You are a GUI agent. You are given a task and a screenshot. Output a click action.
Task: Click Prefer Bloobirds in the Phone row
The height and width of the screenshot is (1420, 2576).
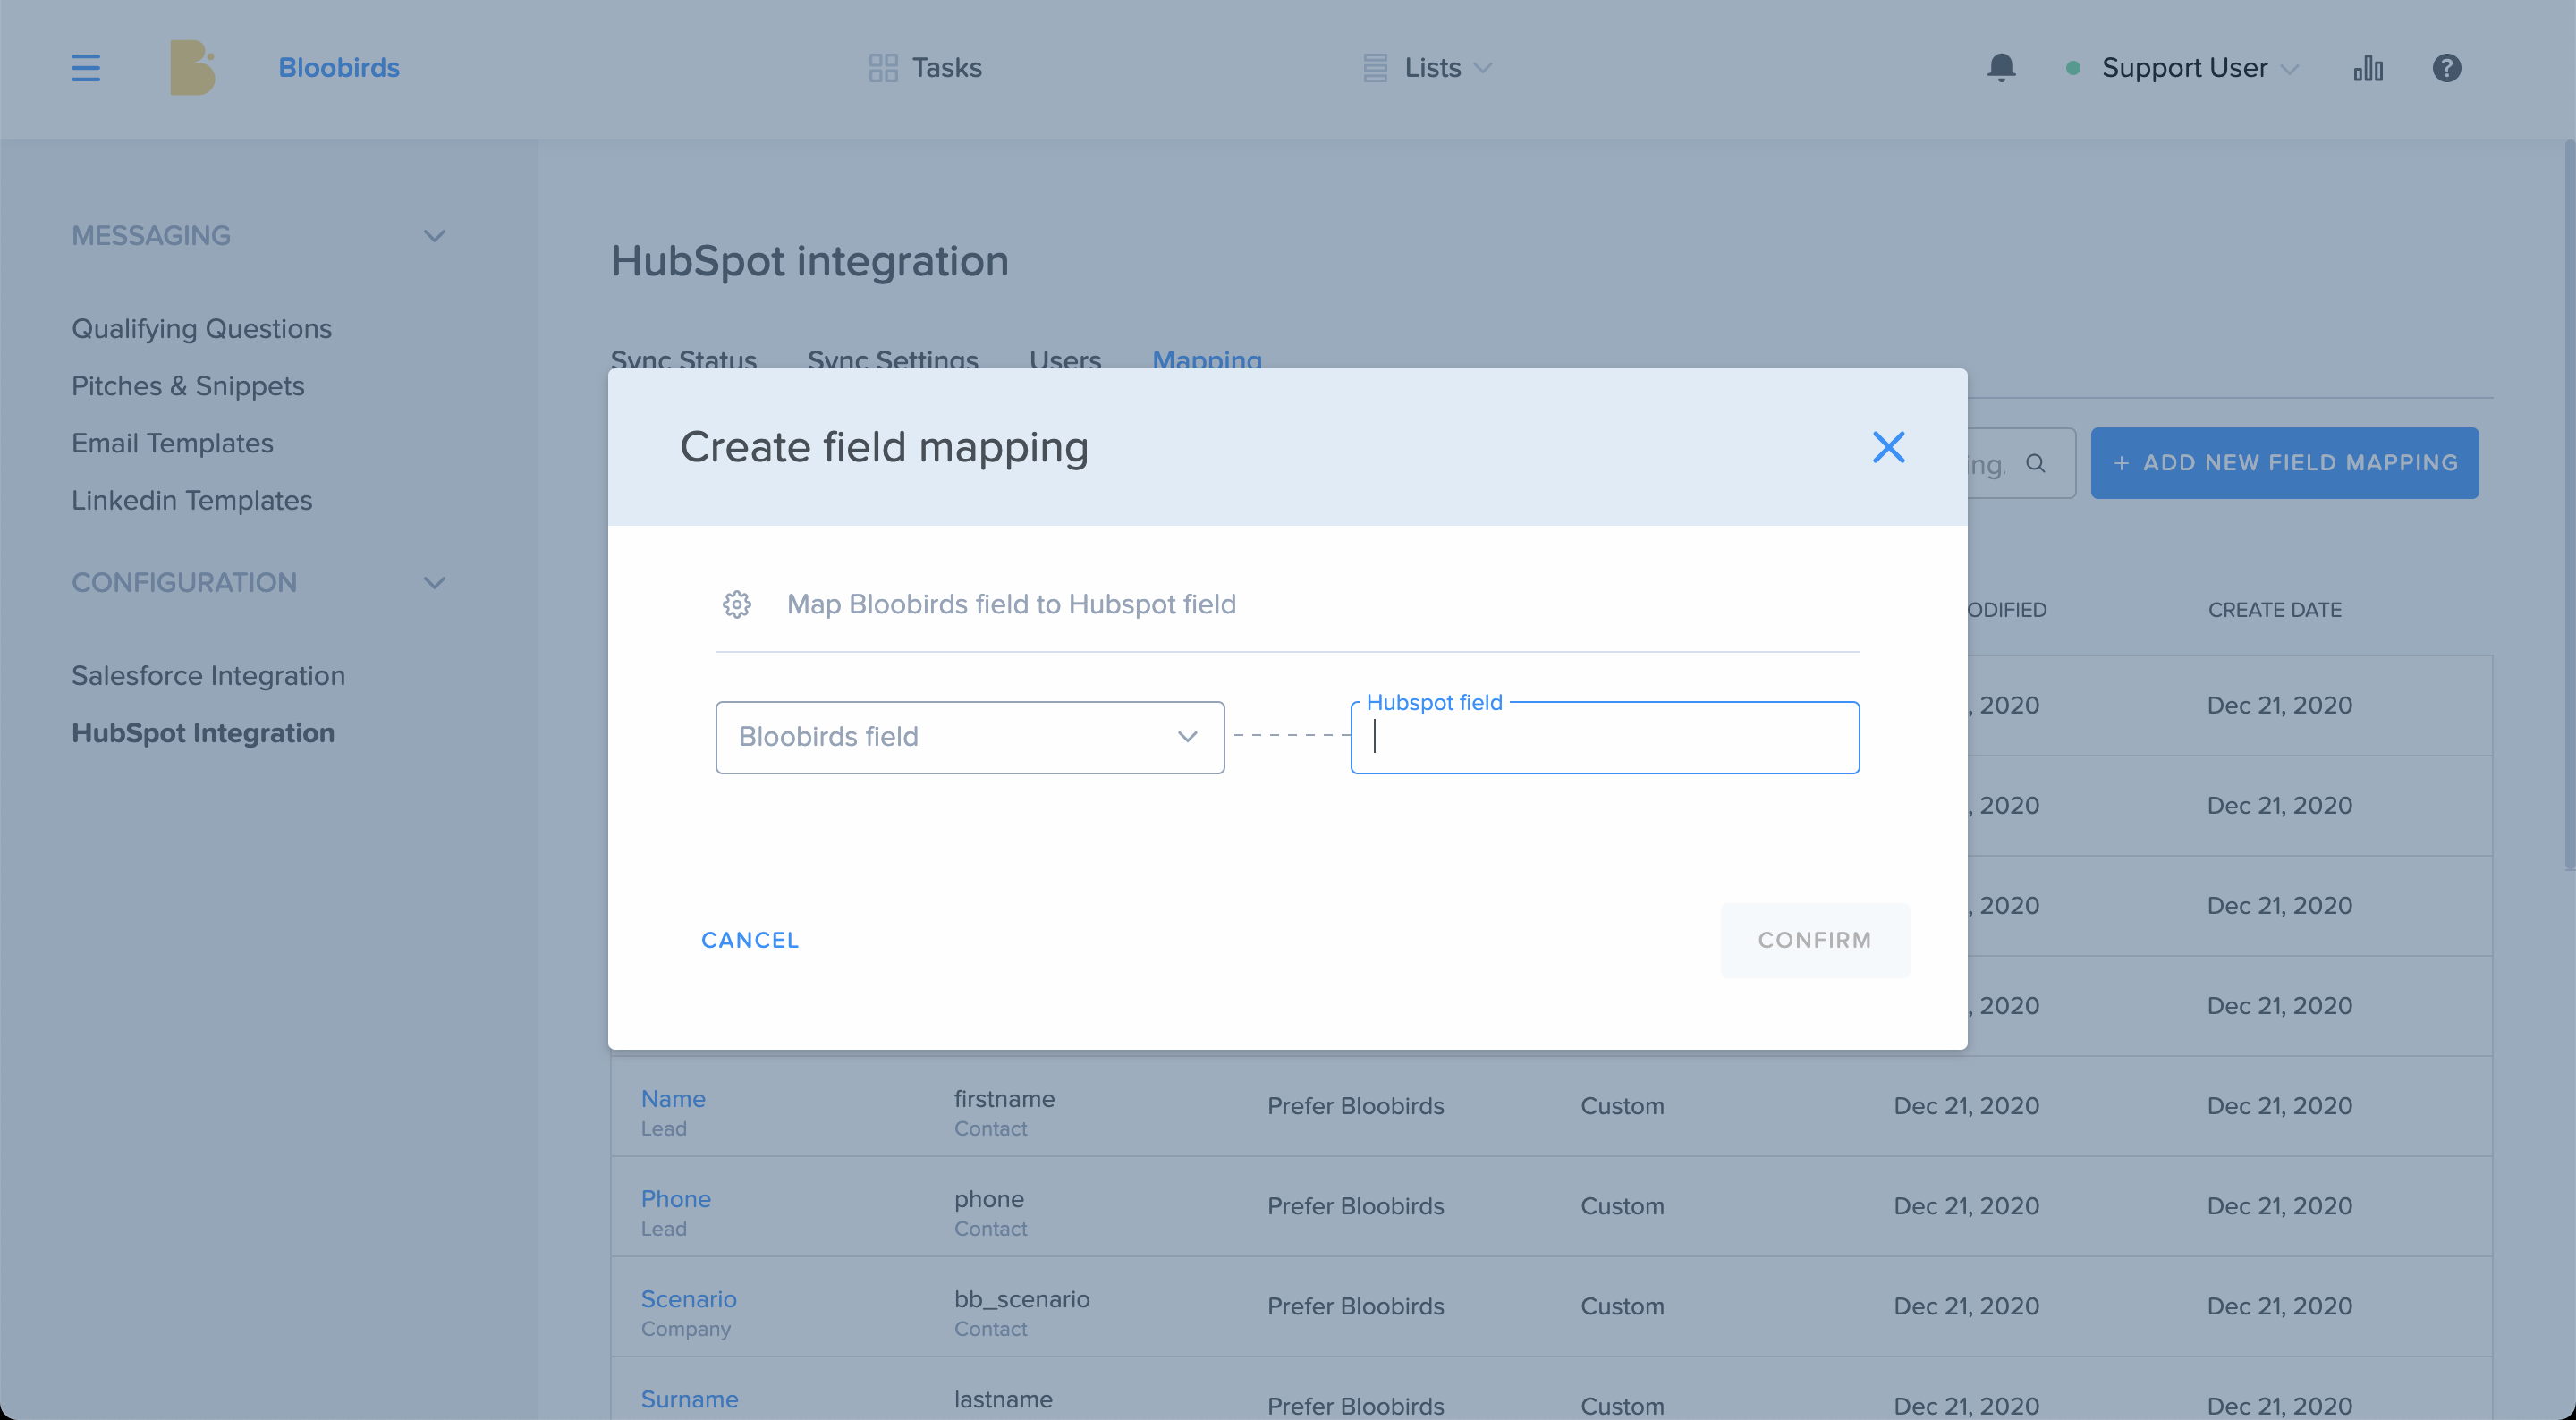1356,1206
